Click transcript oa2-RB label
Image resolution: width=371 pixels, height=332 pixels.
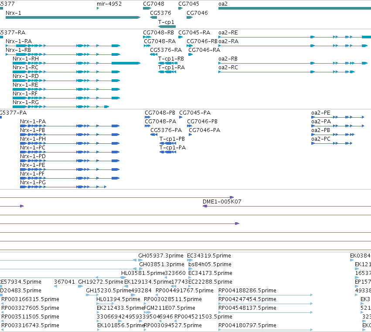click(x=228, y=59)
